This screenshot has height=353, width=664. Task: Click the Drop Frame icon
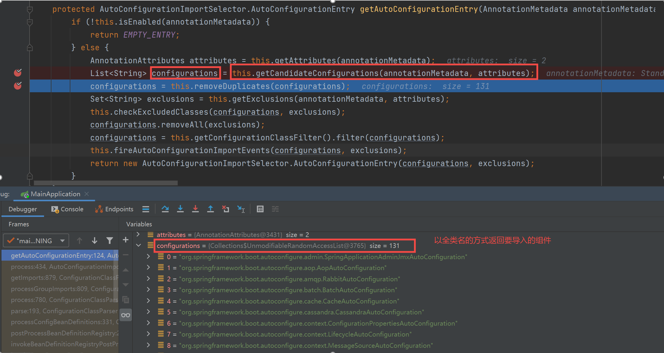[226, 209]
